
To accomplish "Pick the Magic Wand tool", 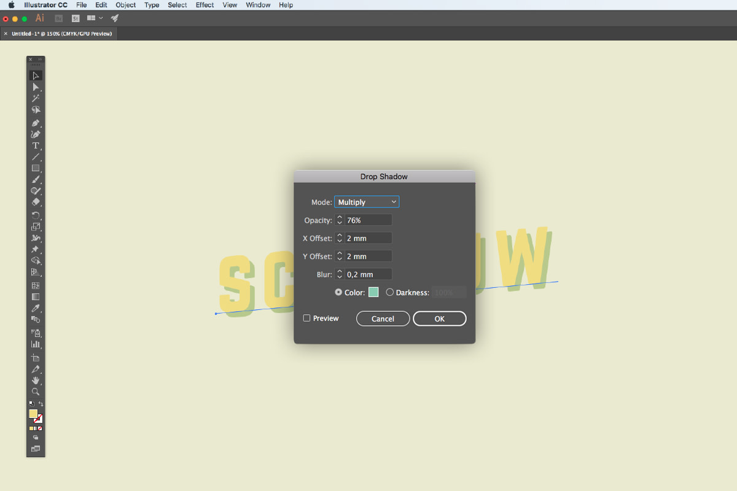I will tap(36, 98).
